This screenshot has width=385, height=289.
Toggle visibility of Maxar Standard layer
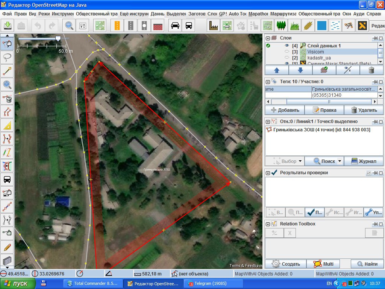(x=287, y=63)
